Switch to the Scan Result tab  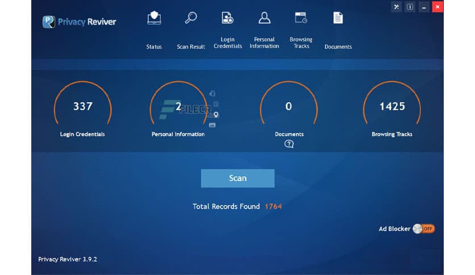click(x=191, y=30)
